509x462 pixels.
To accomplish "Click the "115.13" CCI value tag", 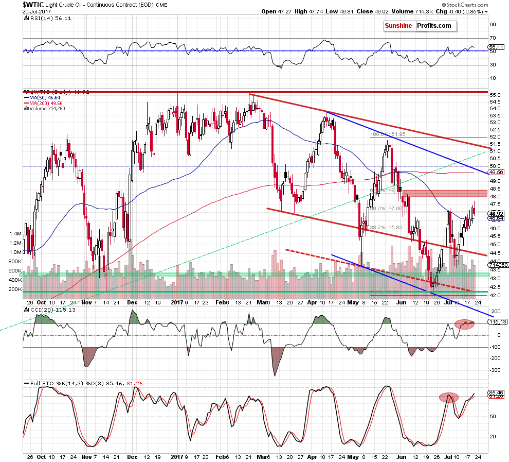I will [498, 321].
